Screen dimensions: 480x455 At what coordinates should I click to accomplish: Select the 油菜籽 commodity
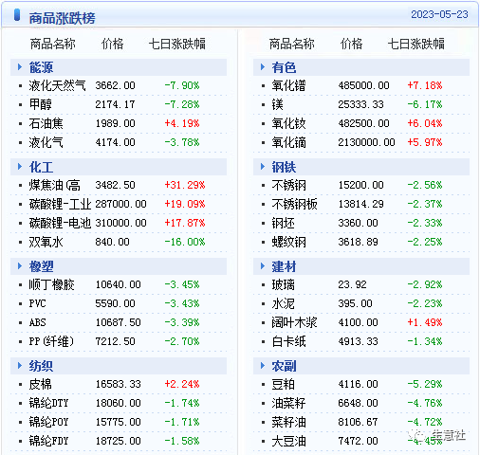pyautogui.click(x=288, y=403)
